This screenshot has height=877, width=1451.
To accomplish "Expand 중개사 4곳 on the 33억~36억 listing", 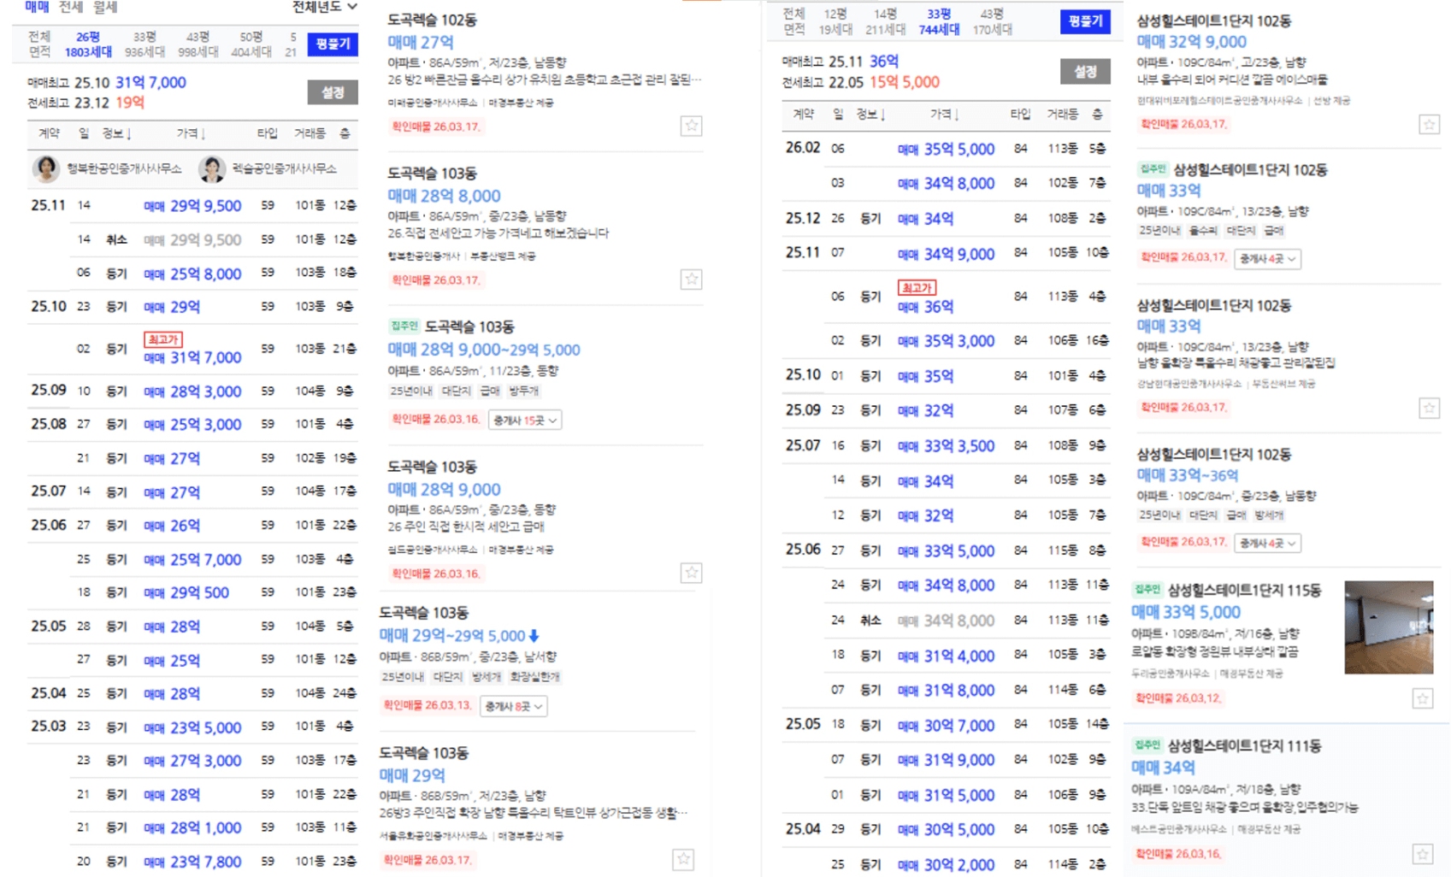I will [1267, 543].
